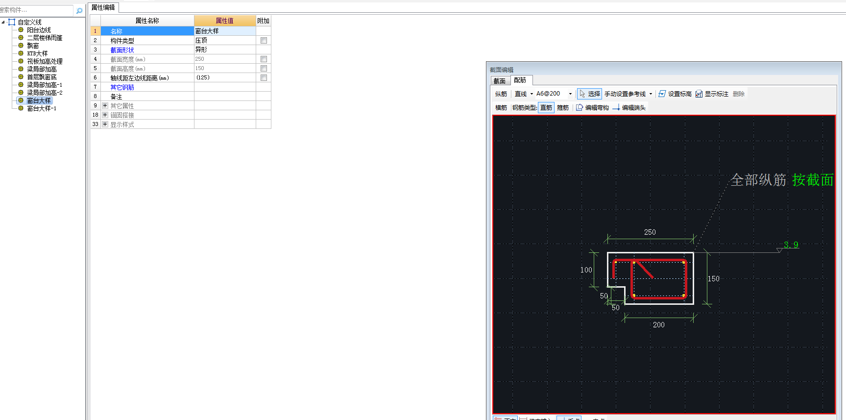Open the 截面形状 property link
The image size is (846, 420).
122,50
